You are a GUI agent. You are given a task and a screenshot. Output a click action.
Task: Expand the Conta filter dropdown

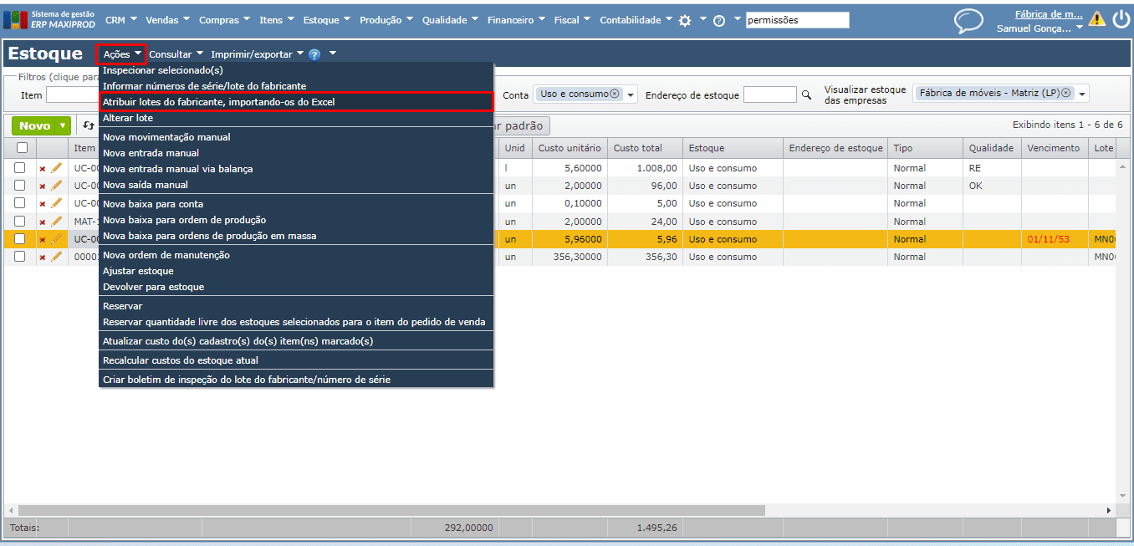[x=631, y=94]
